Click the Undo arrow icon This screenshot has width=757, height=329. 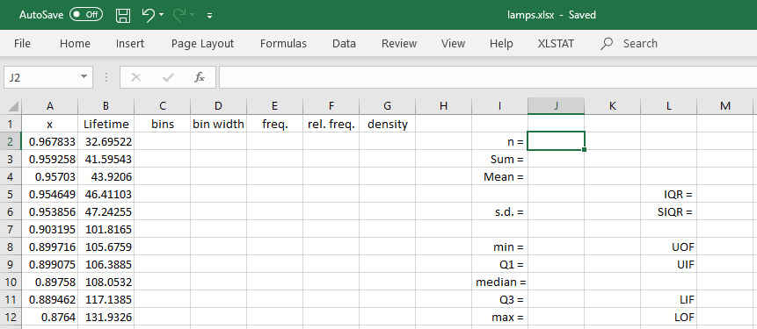[149, 15]
